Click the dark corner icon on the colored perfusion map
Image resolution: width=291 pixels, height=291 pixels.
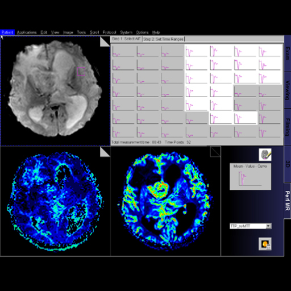(x=215, y=152)
